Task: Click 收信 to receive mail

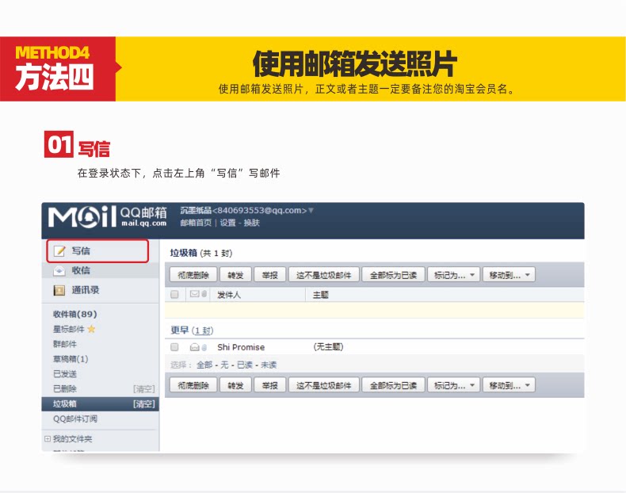Action: pyautogui.click(x=81, y=270)
